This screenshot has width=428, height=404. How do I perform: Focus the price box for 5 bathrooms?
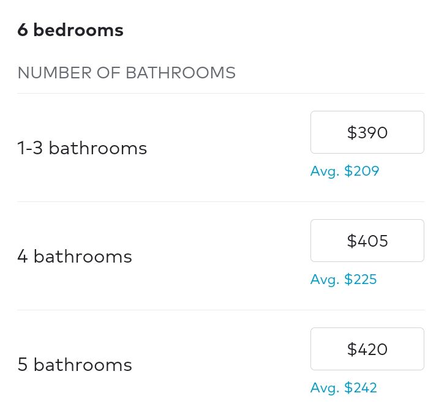tap(367, 349)
